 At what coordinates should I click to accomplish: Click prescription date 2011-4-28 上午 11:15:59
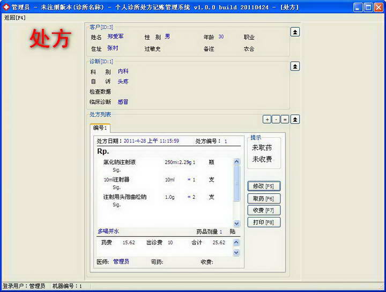click(x=151, y=141)
